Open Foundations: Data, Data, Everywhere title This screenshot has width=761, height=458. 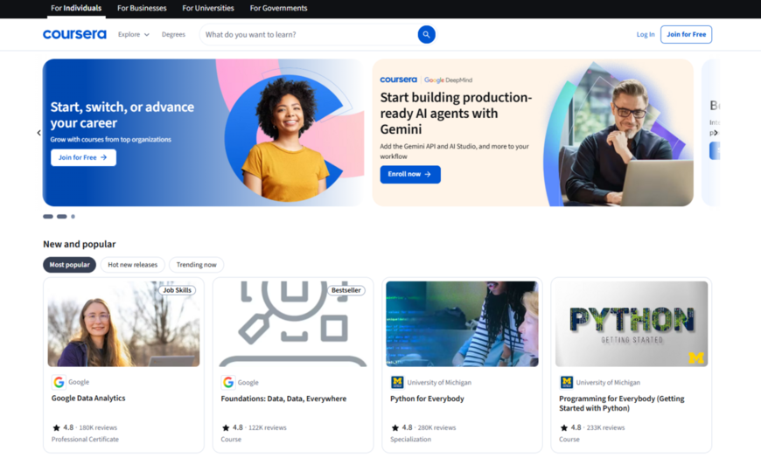tap(283, 399)
